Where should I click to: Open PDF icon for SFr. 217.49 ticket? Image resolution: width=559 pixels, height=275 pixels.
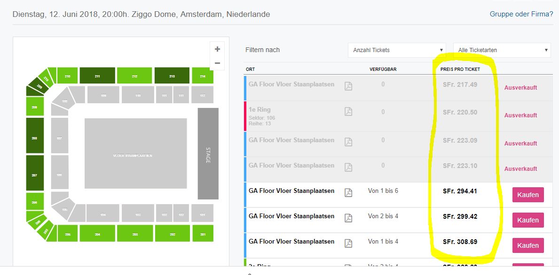tap(348, 86)
